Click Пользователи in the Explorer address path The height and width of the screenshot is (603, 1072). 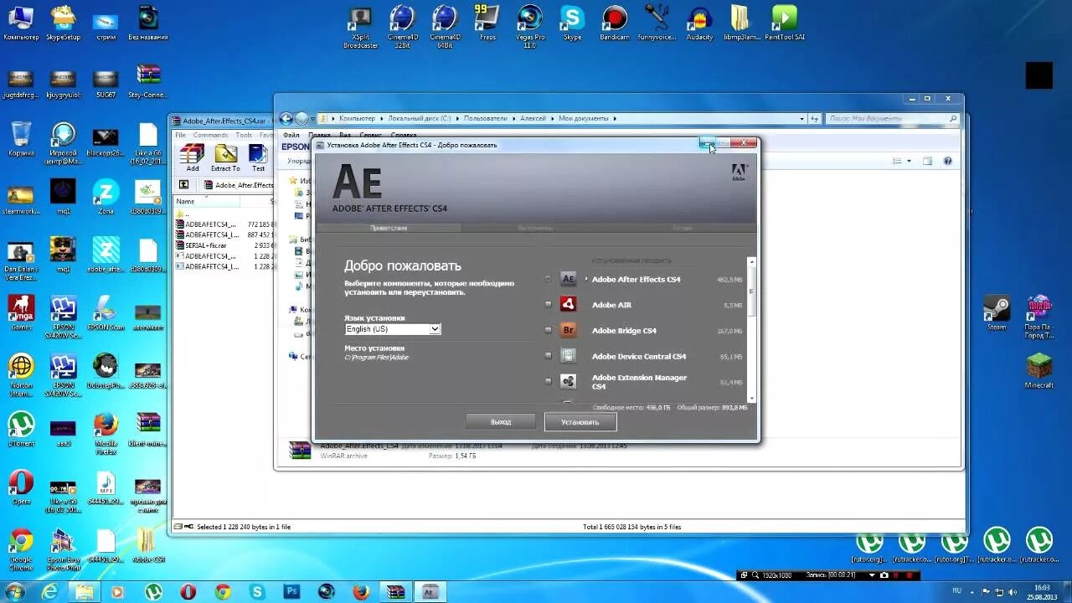486,119
